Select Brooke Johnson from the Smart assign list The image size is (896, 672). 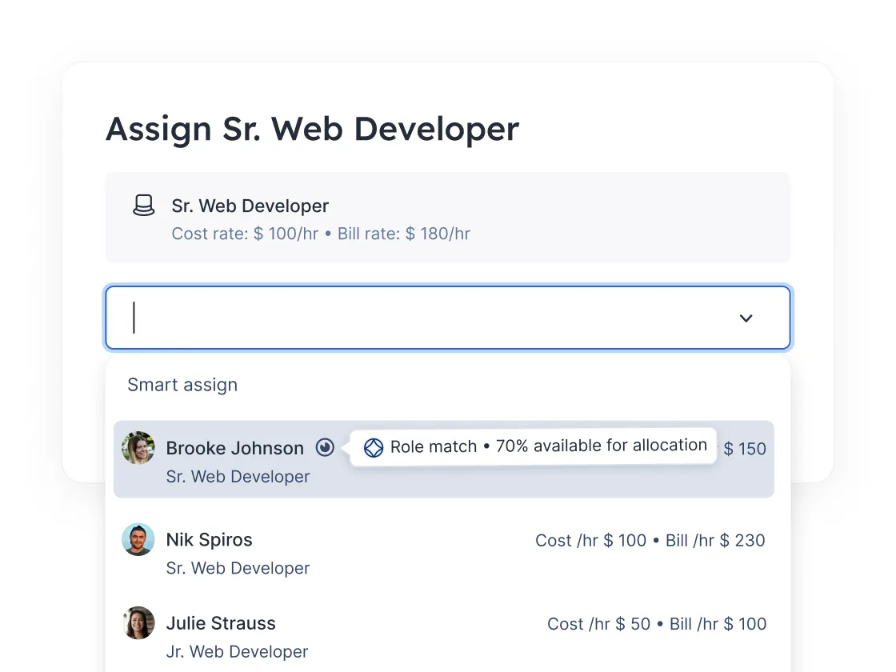point(234,448)
